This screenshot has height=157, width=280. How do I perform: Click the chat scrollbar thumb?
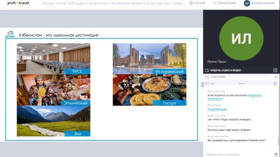pos(278,141)
